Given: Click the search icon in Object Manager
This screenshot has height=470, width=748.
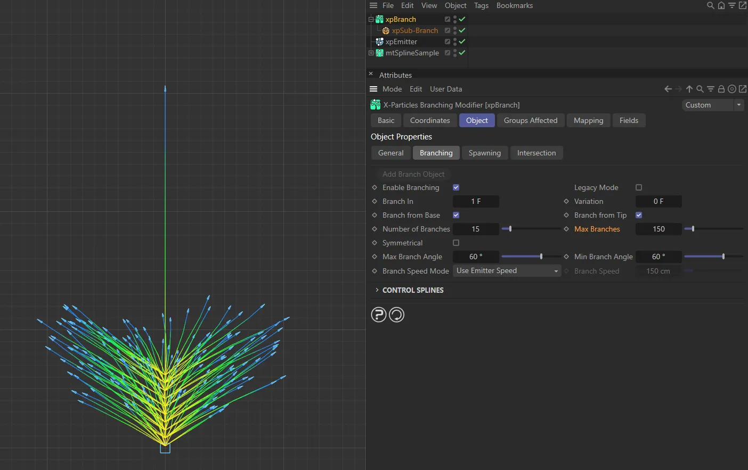Looking at the screenshot, I should pyautogui.click(x=710, y=6).
